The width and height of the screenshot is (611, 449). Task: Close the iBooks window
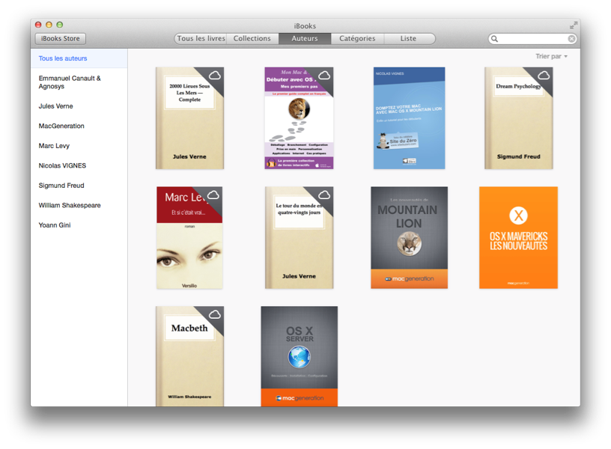tap(38, 25)
